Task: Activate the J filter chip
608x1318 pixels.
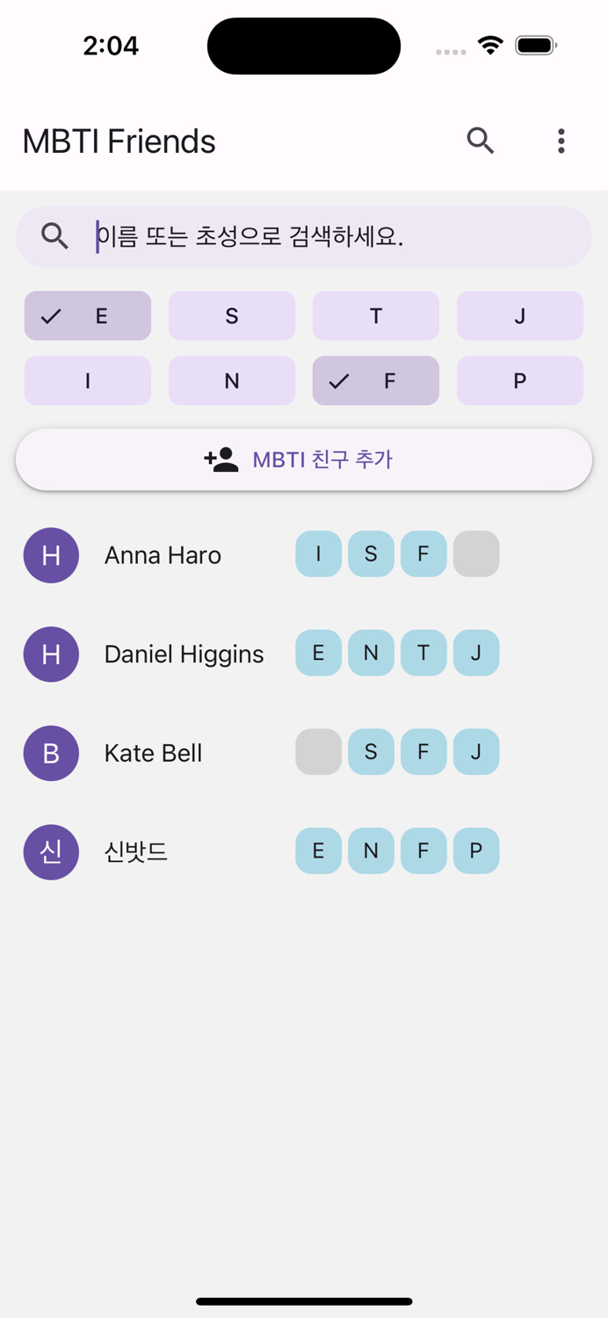Action: click(519, 315)
